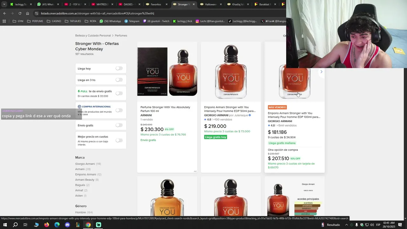The image size is (407, 229).
Task: Open Belleza y Cuidado Personal breadcrumb
Action: [x=93, y=36]
